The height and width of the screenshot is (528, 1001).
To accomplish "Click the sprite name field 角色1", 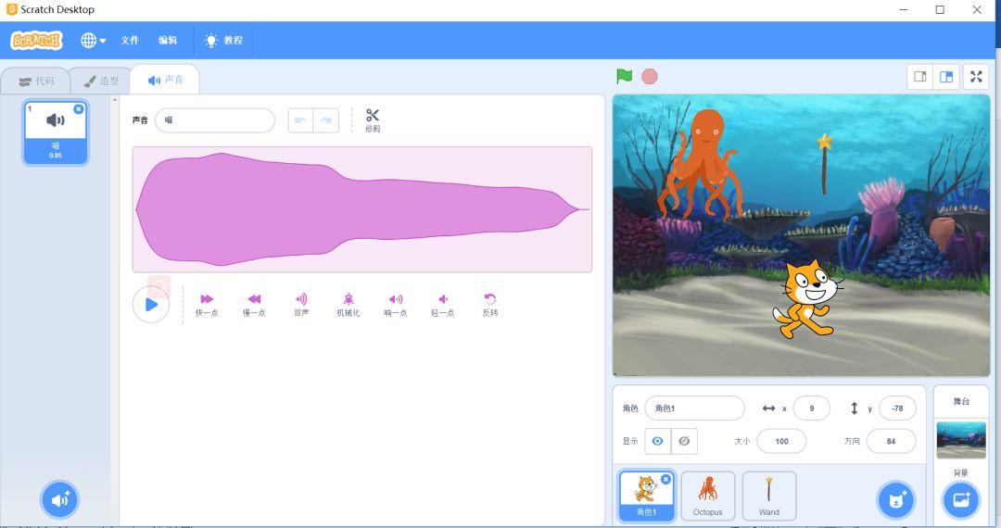I will tap(694, 409).
